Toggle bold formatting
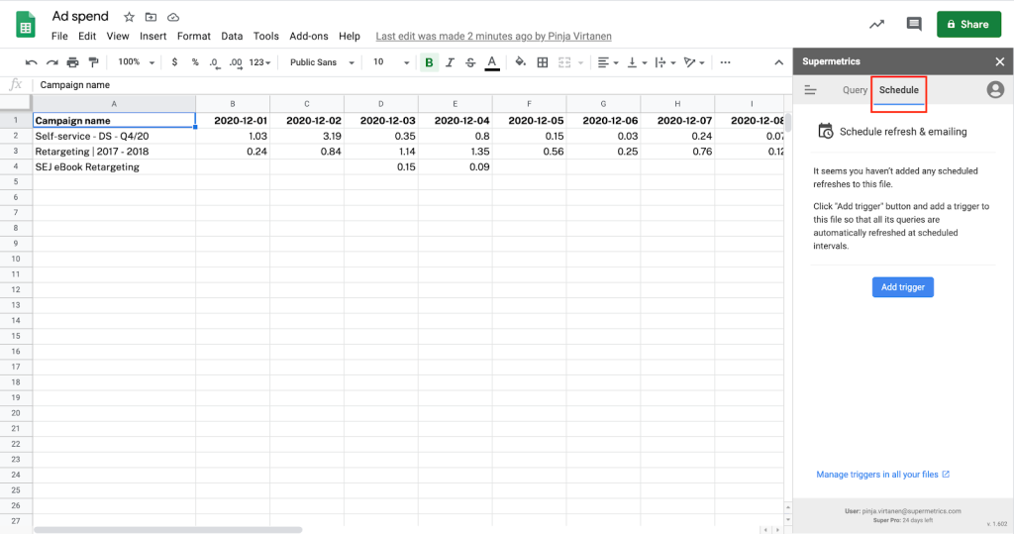The width and height of the screenshot is (1014, 534). [429, 62]
